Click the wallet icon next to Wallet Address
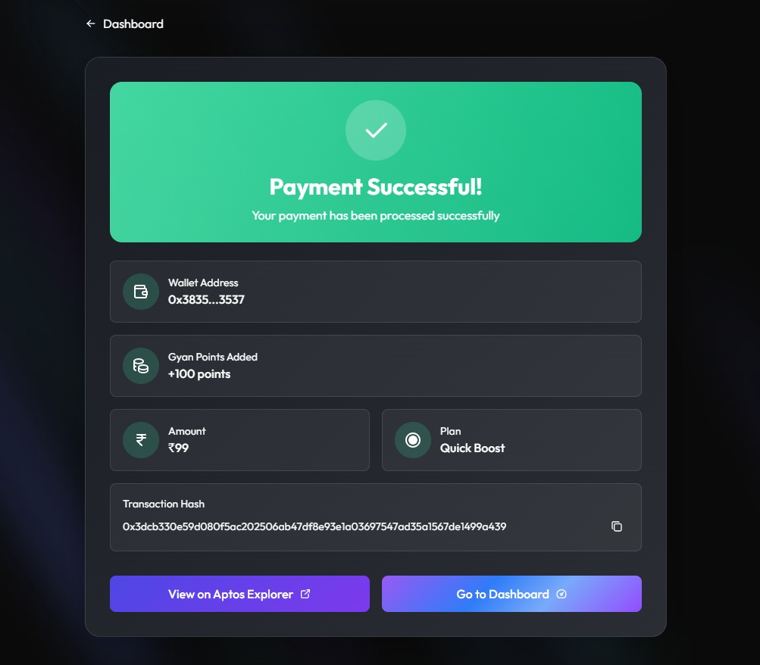The image size is (760, 665). pyautogui.click(x=141, y=292)
